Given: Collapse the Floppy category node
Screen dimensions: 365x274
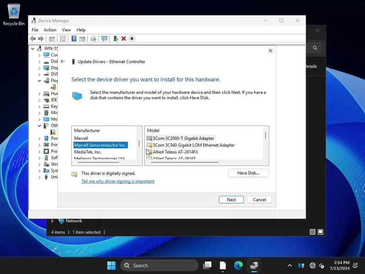Looking at the screenshot, I should pyautogui.click(x=39, y=81).
